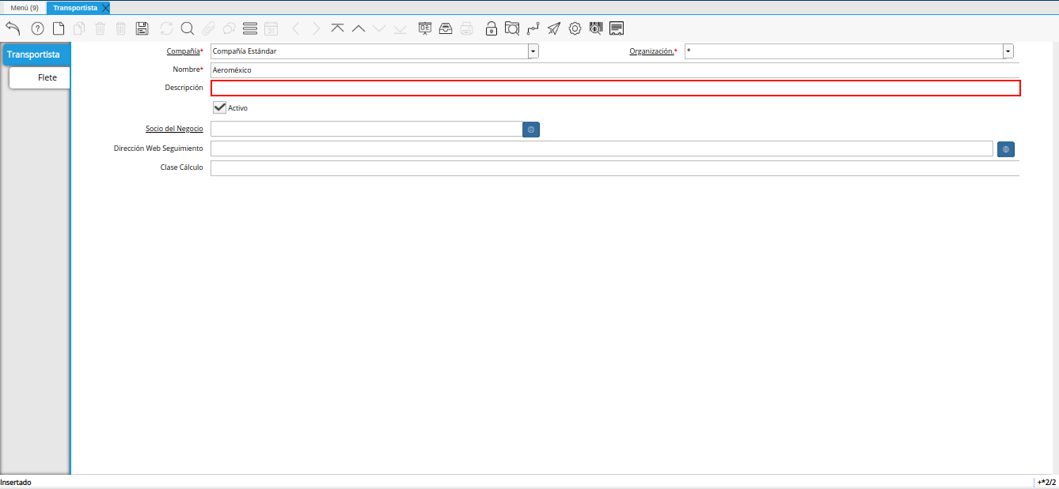Expand the Organización dropdown arrow
The width and height of the screenshot is (1059, 489).
[x=1008, y=51]
